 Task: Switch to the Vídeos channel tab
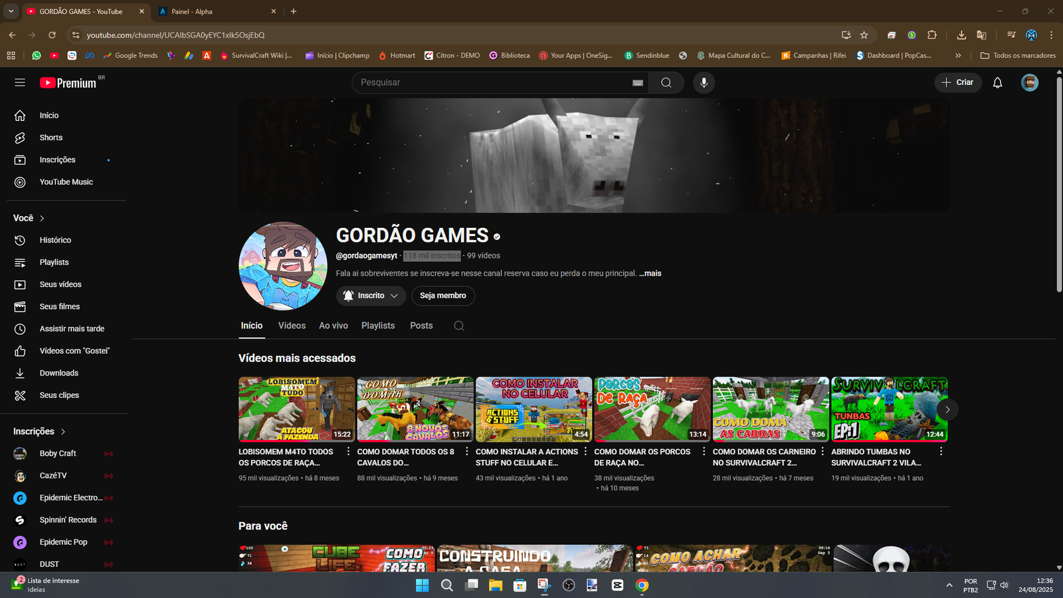coord(292,326)
